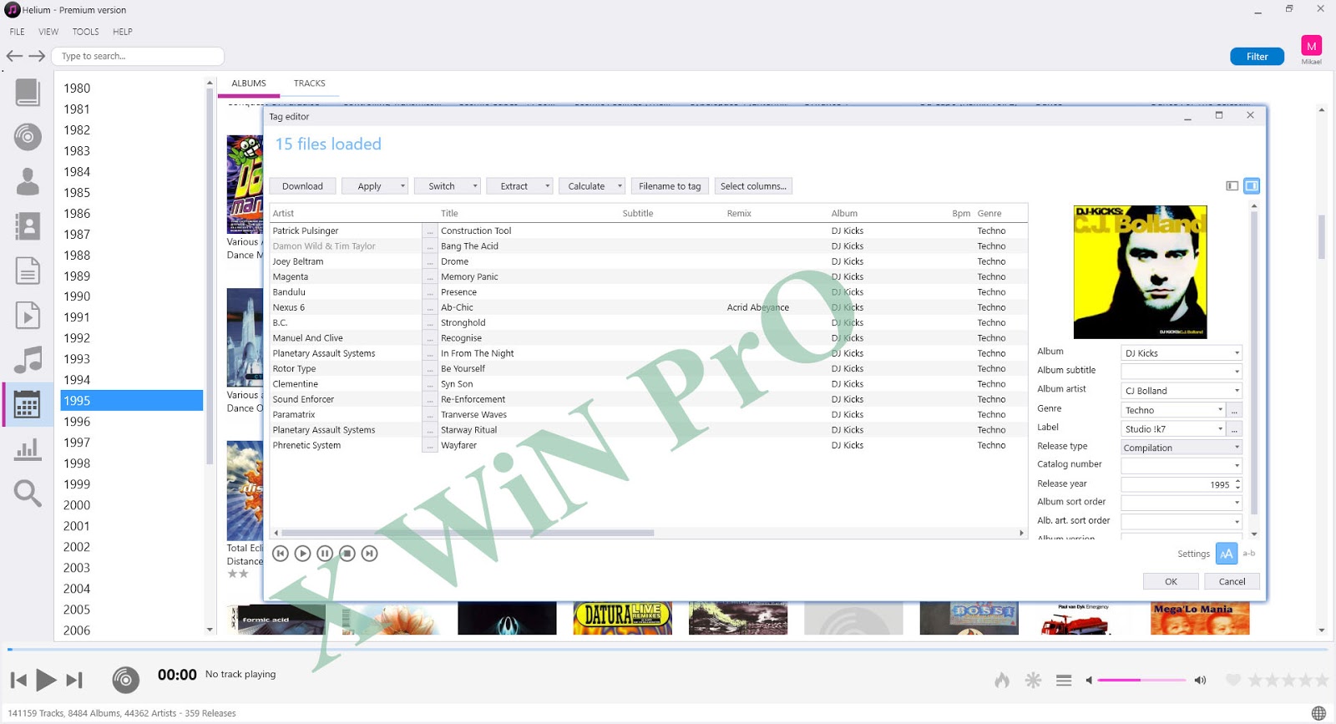Switch to right panel layout icon
1336x724 pixels.
[1252, 185]
